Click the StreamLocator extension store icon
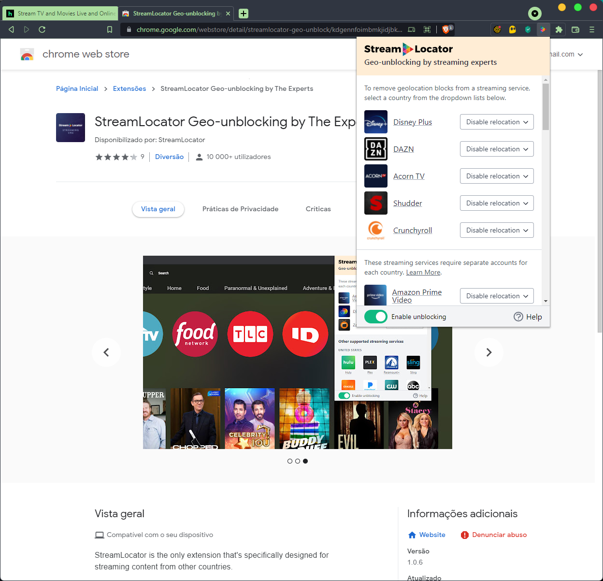This screenshot has height=581, width=603. [x=71, y=128]
